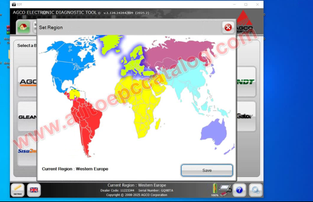The image size is (313, 202).
Task: Click the diagnostic adapter connection icon
Action: click(x=225, y=190)
